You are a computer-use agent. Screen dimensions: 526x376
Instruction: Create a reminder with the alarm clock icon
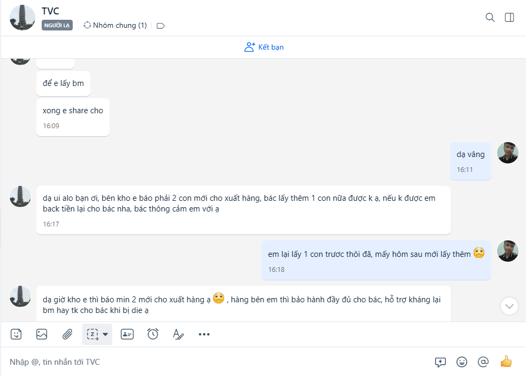tap(153, 334)
